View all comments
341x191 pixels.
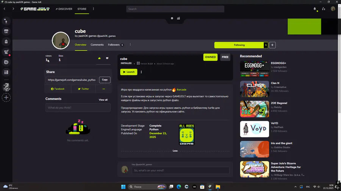pos(103,100)
